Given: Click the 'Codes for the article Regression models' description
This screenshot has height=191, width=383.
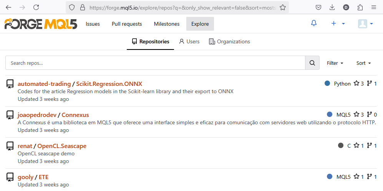Looking at the screenshot, I should pos(126,92).
